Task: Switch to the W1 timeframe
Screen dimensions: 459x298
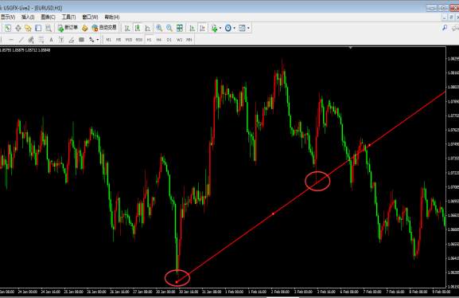Action: [x=179, y=40]
